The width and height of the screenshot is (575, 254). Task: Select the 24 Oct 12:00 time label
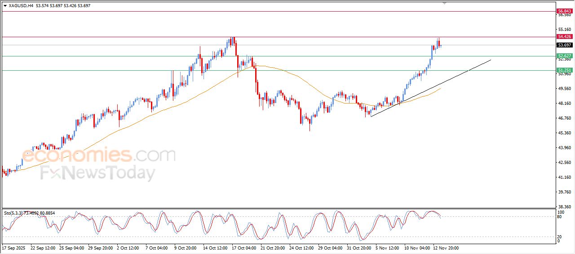pyautogui.click(x=301, y=247)
